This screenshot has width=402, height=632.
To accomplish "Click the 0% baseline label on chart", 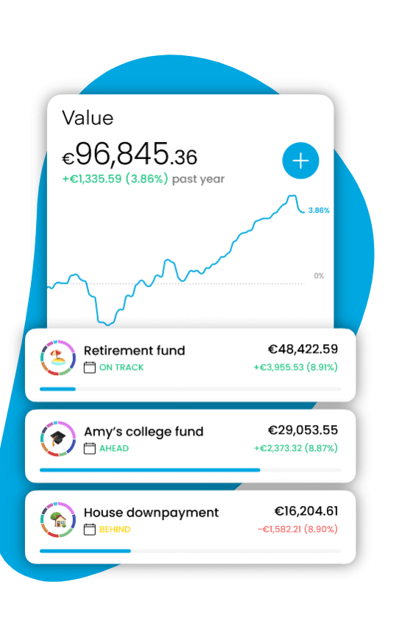I will (319, 275).
